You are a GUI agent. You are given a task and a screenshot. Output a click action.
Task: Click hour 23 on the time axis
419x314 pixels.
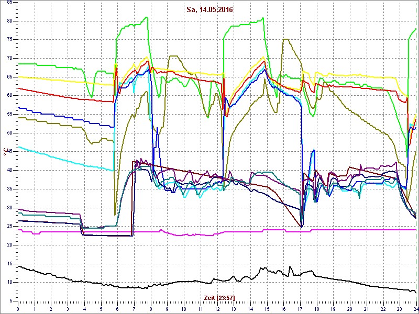click(400, 309)
